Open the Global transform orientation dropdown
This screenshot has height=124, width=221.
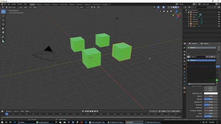pos(81,7)
